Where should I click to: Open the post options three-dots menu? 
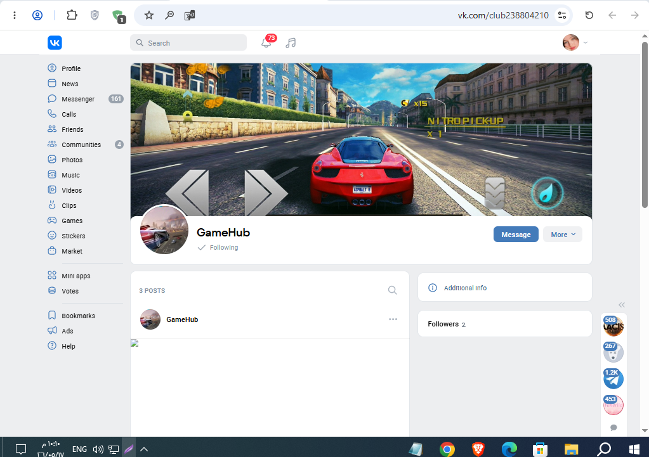click(x=393, y=319)
